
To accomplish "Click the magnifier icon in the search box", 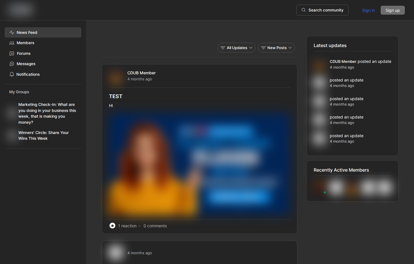I will point(304,10).
